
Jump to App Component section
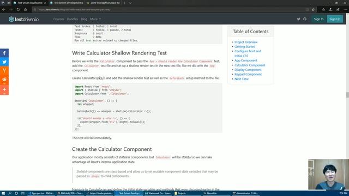point(246,60)
